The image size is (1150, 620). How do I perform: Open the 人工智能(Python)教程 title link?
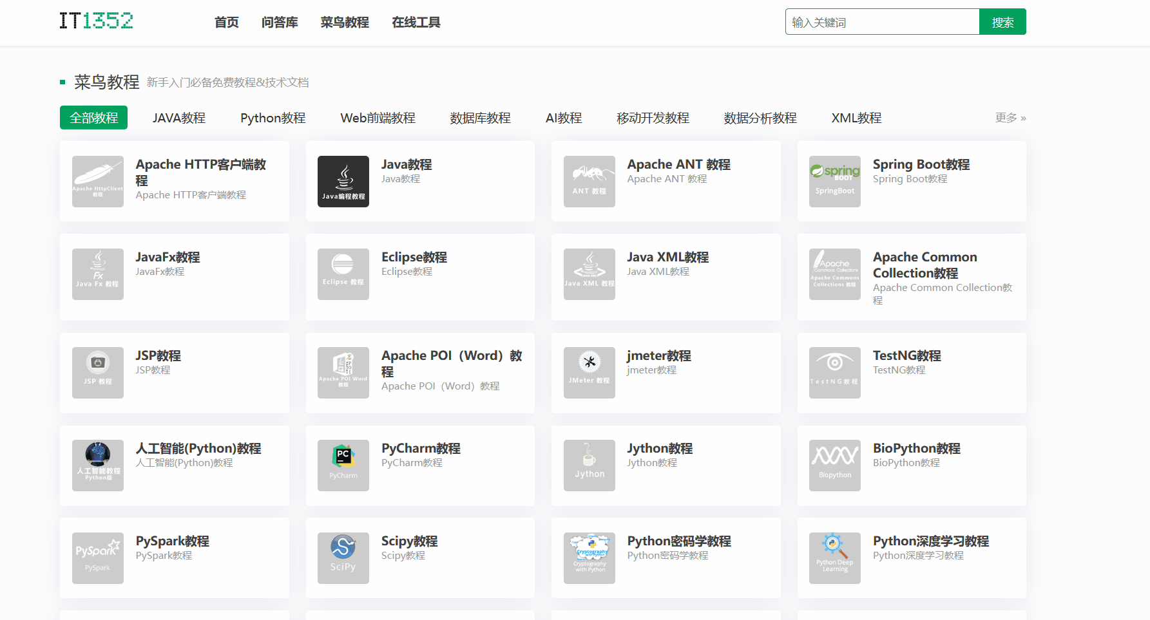[198, 448]
